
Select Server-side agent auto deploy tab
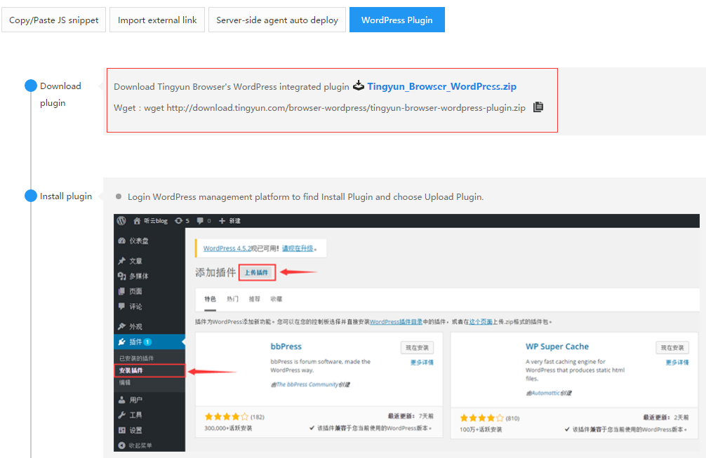277,20
